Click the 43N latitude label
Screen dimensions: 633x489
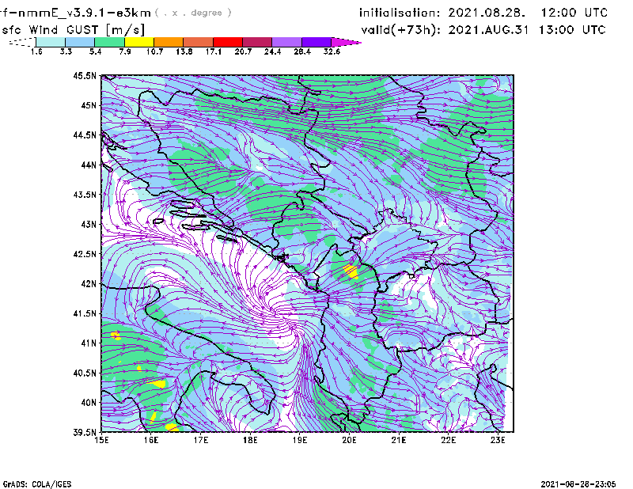pos(89,224)
